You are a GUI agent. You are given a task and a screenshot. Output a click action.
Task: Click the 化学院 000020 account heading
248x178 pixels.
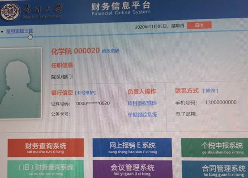[76, 51]
